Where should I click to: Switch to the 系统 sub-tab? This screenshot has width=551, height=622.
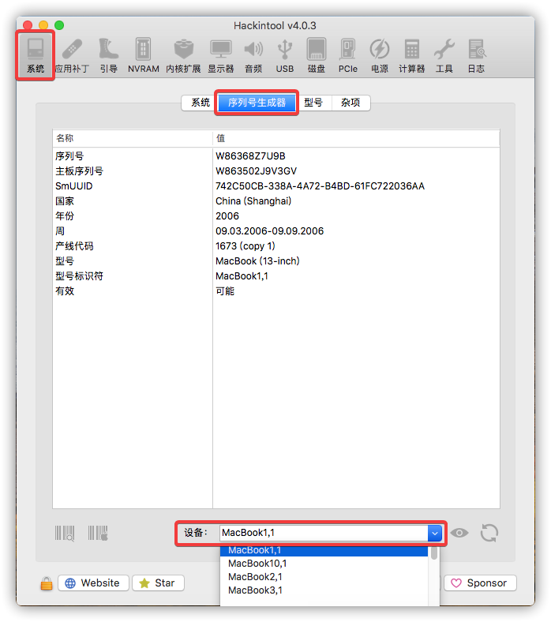point(201,103)
